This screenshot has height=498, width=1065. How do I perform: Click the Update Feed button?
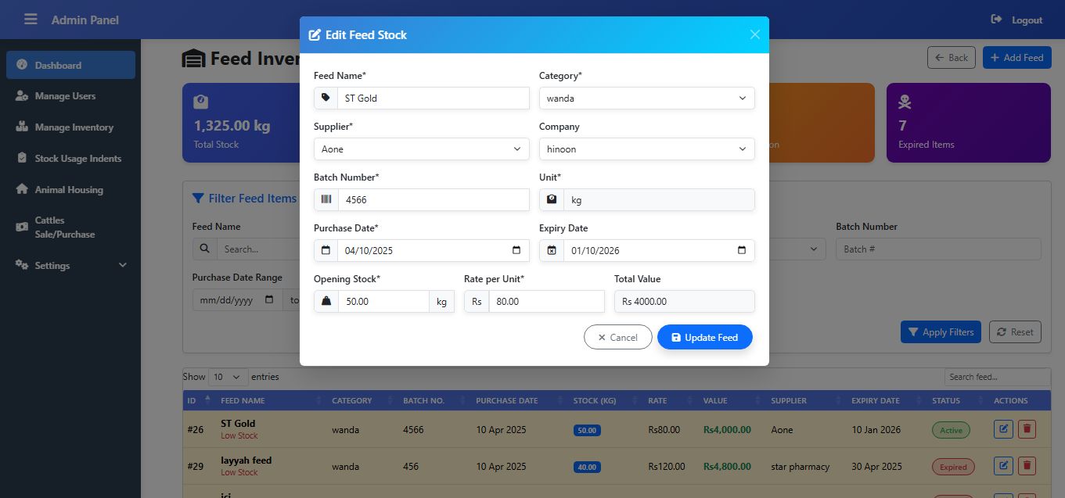[x=704, y=337]
